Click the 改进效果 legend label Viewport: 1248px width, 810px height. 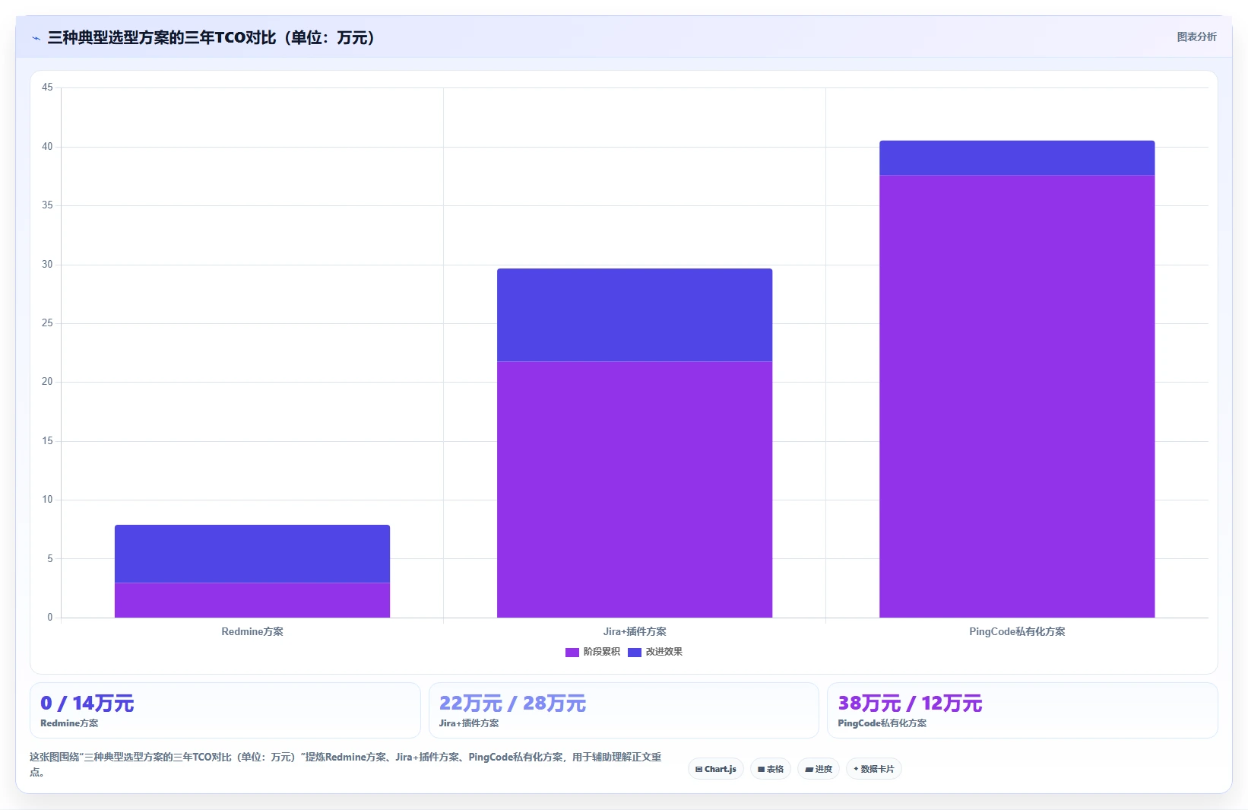click(664, 652)
